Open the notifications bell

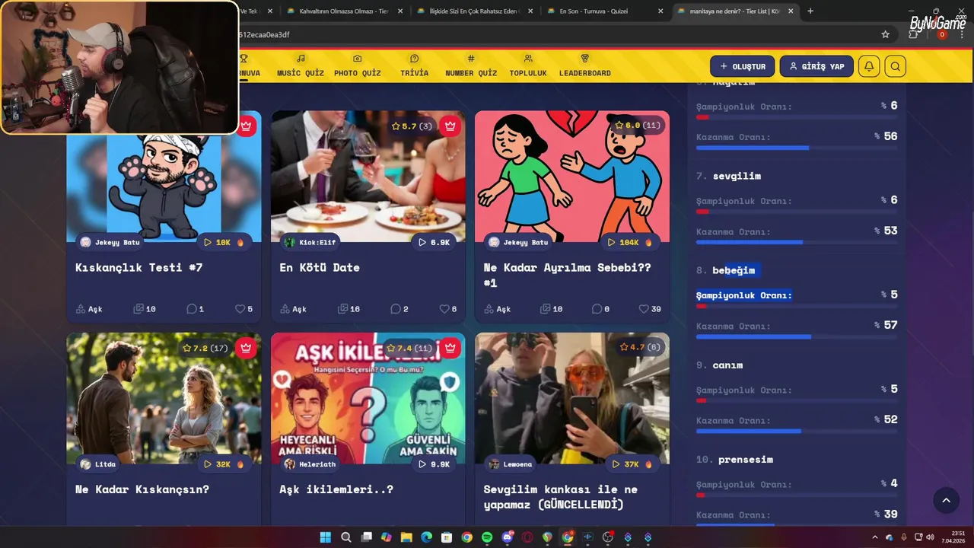[x=869, y=66]
